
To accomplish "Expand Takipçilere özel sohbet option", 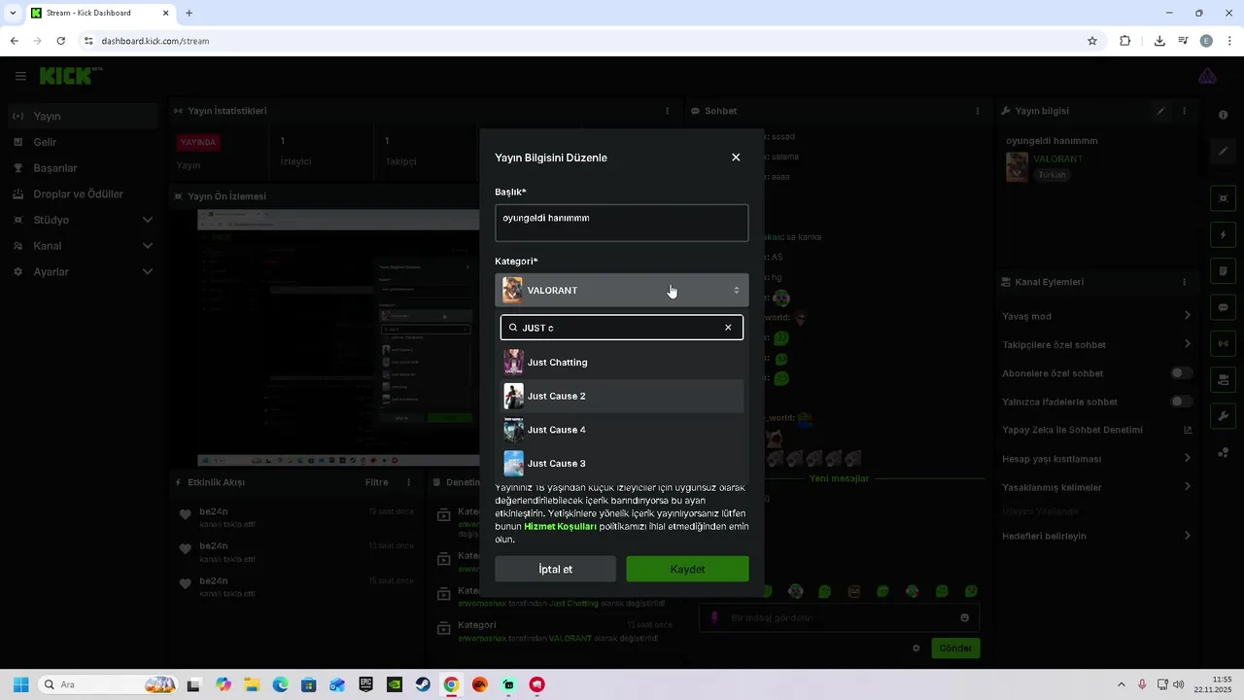I will [1096, 344].
